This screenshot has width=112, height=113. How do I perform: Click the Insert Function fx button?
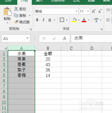(65, 38)
